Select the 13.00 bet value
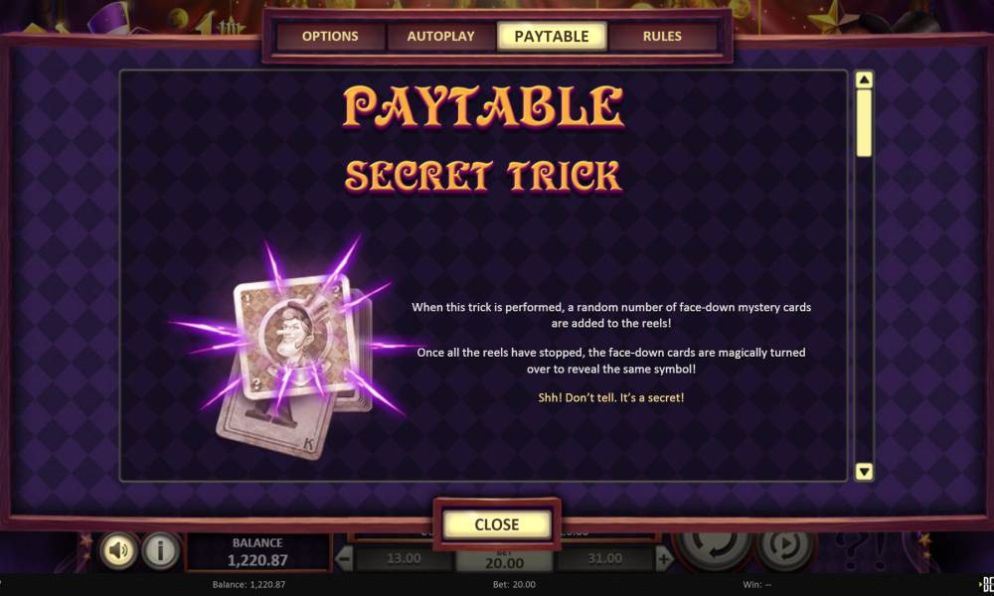Viewport: 994px width, 596px height. 404,558
